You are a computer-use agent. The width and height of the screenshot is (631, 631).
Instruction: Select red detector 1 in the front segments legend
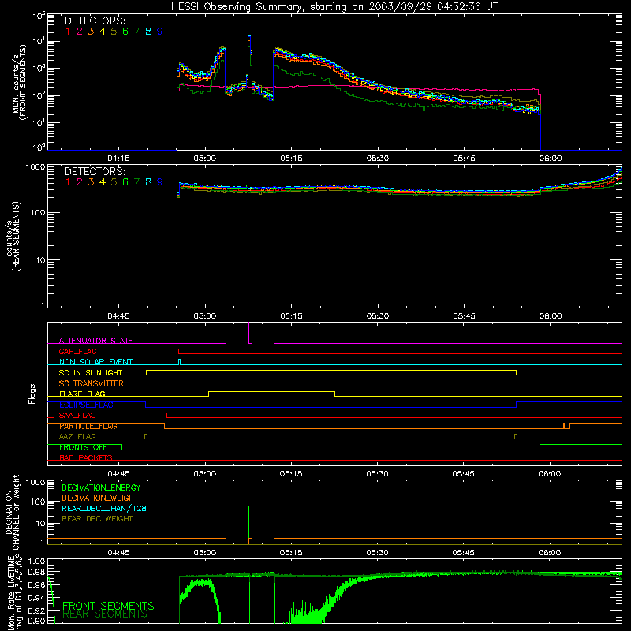[x=68, y=32]
